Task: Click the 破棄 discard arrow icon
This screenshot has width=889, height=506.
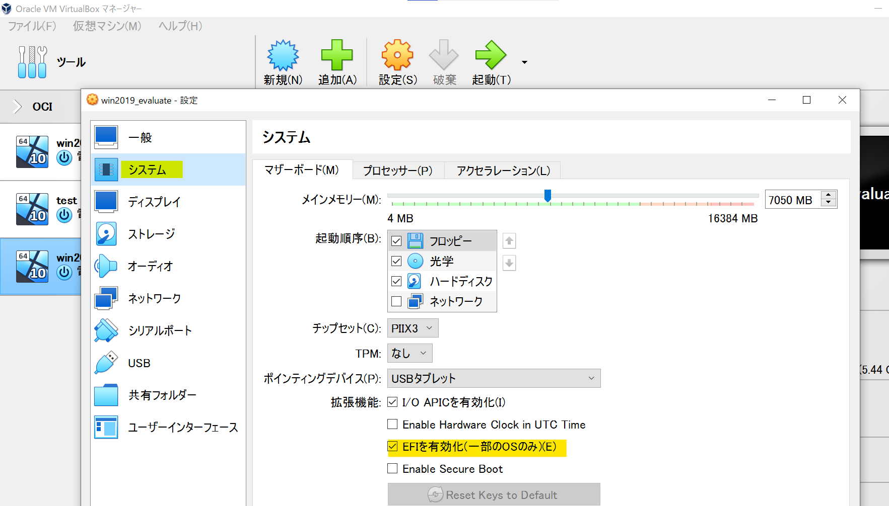Action: 444,55
